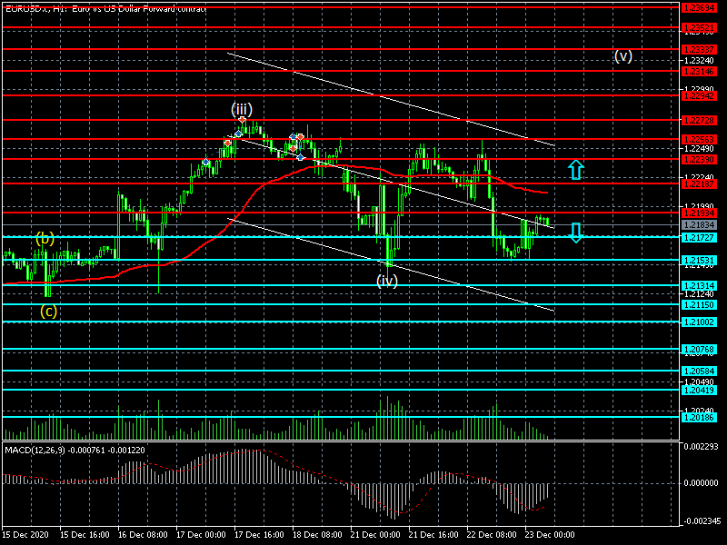Click the 18 Dec 08:00 time label
727x545 pixels.
[x=317, y=534]
